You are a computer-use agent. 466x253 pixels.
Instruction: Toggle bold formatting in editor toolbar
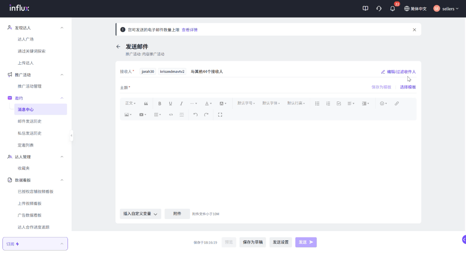click(160, 104)
